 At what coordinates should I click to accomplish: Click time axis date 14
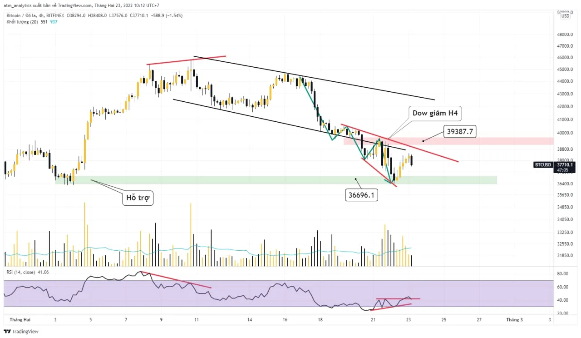[x=250, y=320]
